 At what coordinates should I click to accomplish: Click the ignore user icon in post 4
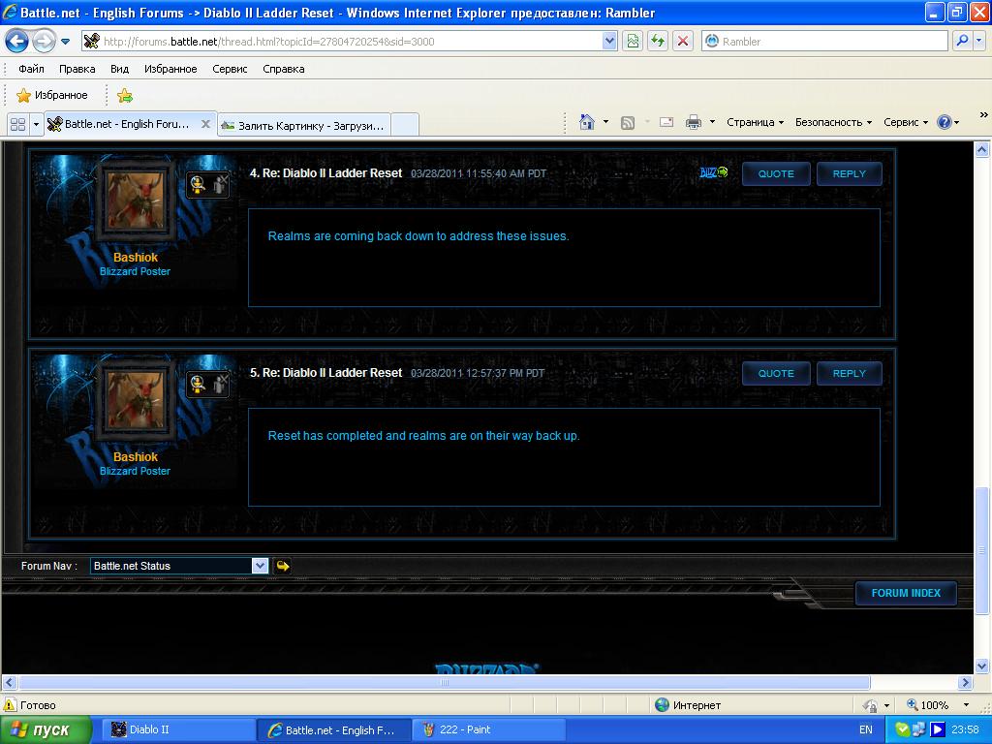220,185
